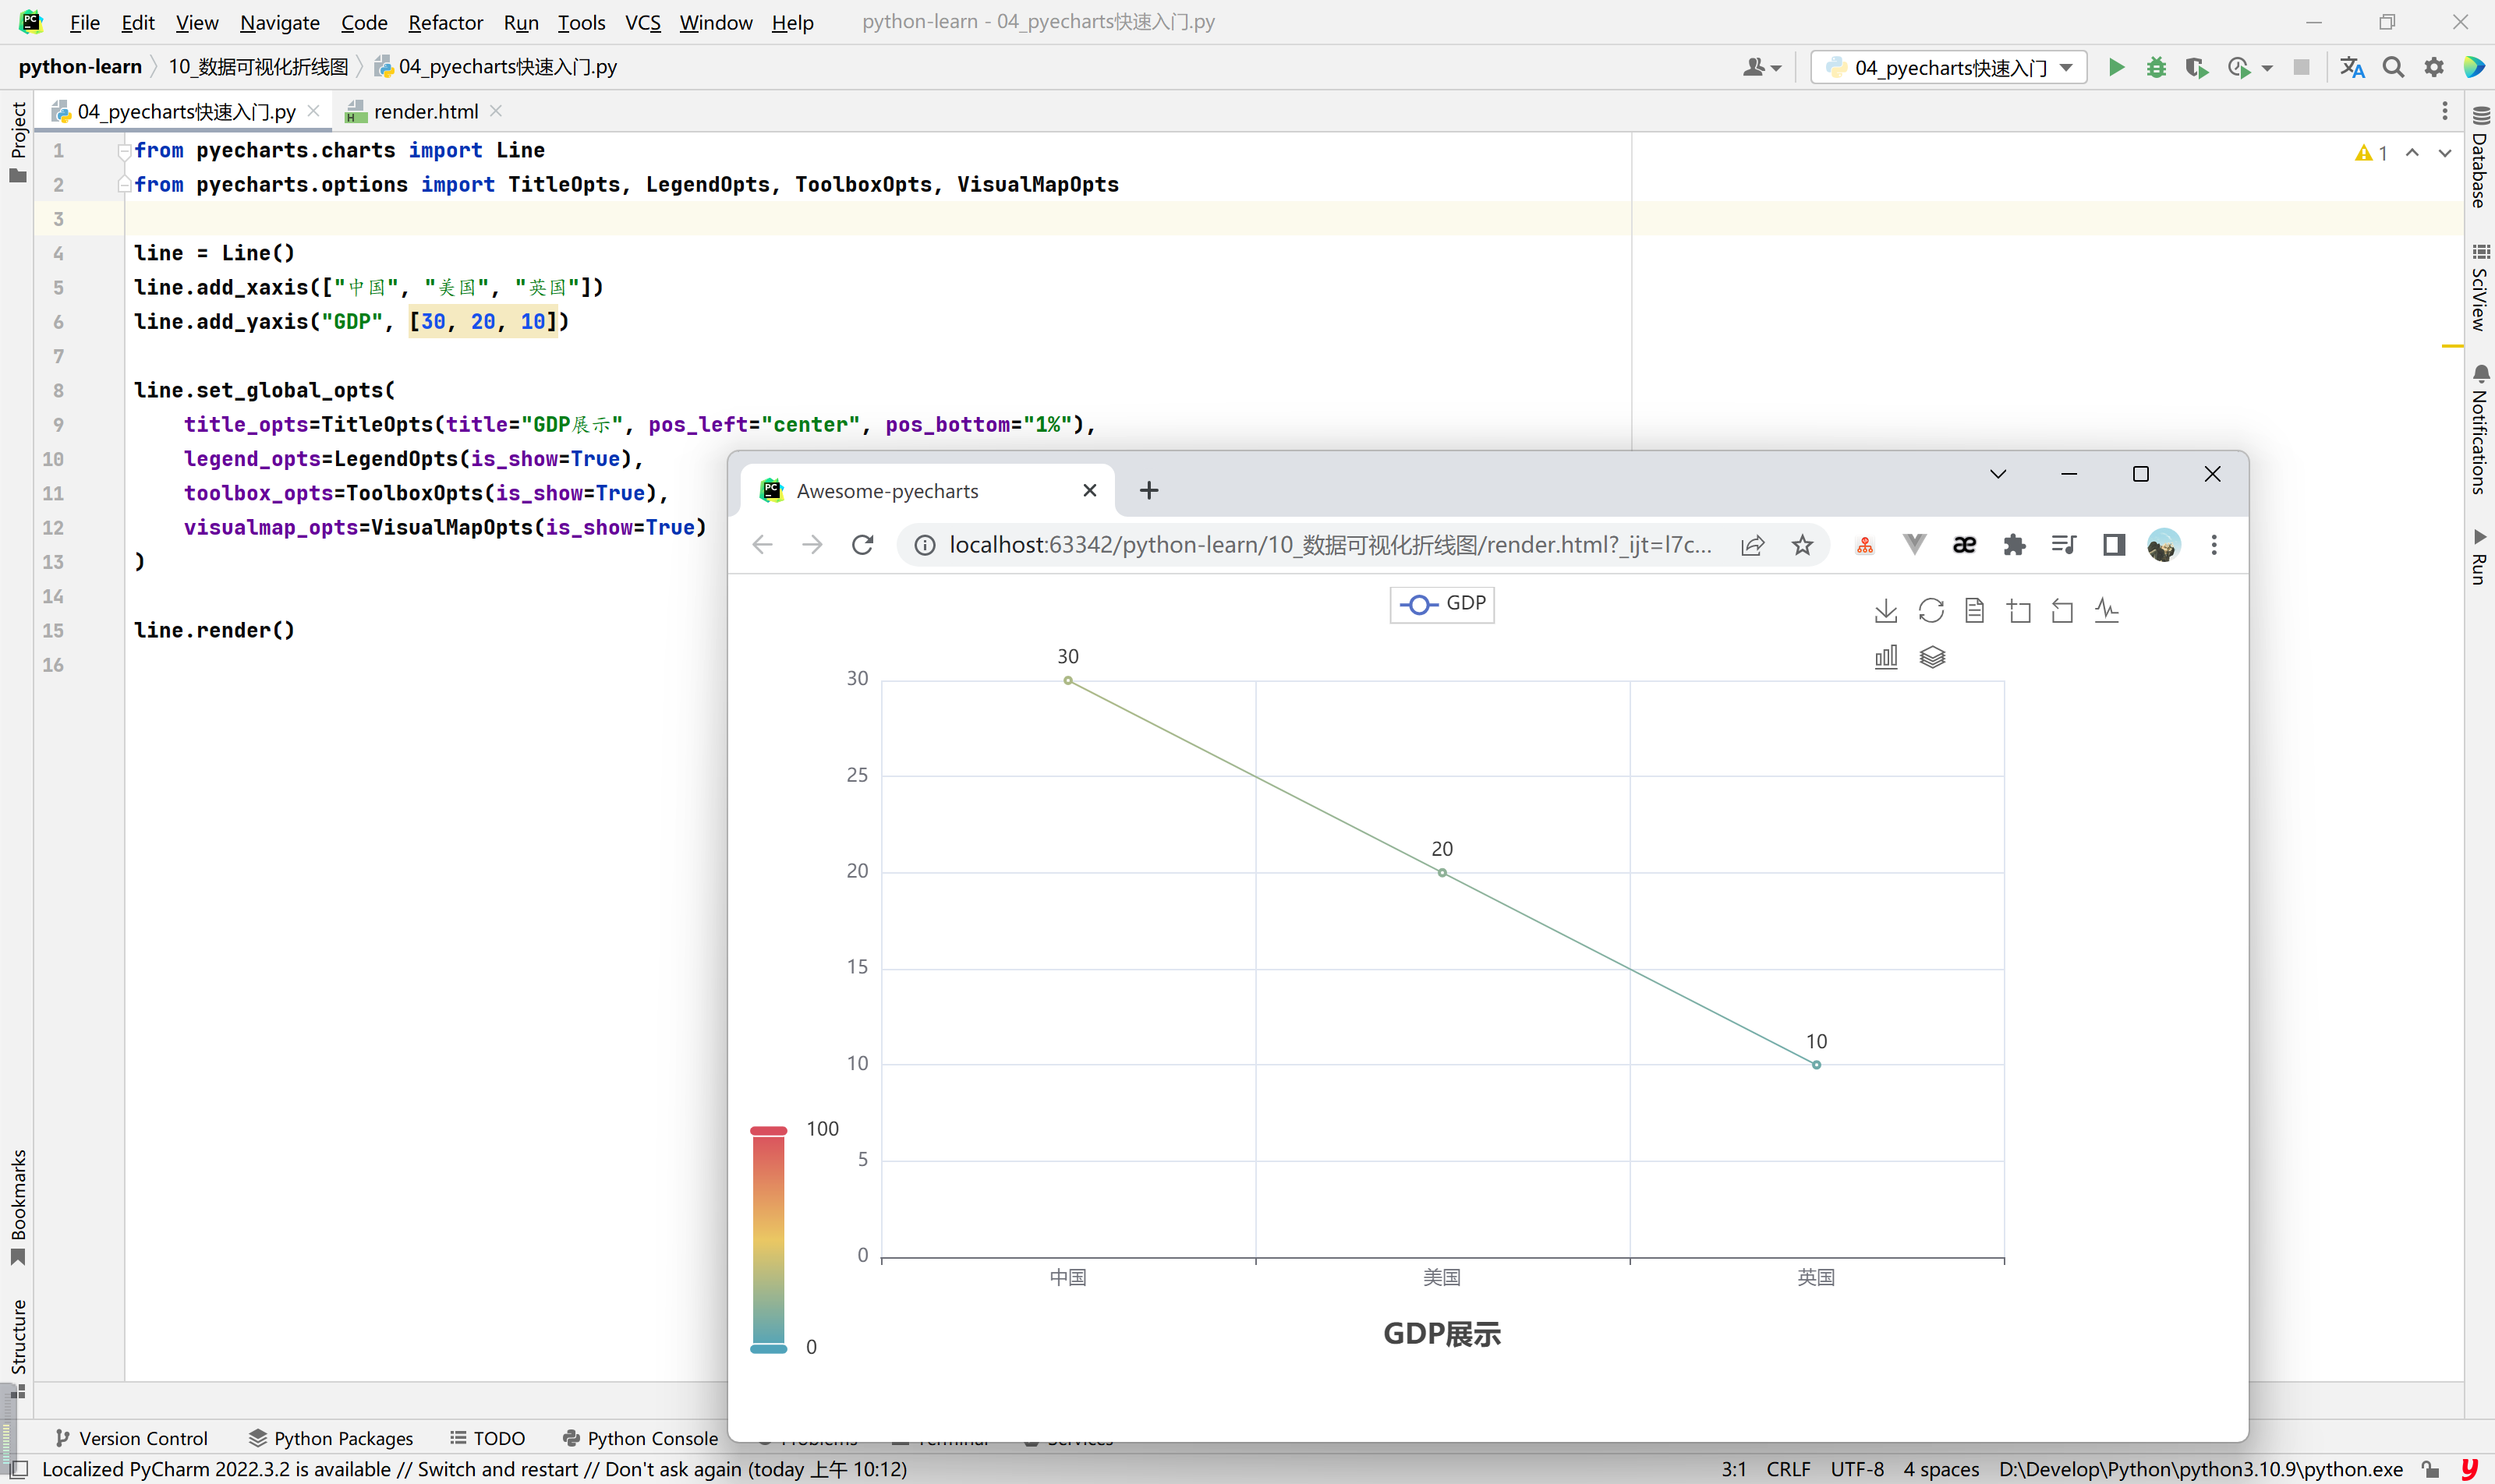Toggle Chrome side panel icon
The height and width of the screenshot is (1484, 2495).
pyautogui.click(x=2113, y=545)
